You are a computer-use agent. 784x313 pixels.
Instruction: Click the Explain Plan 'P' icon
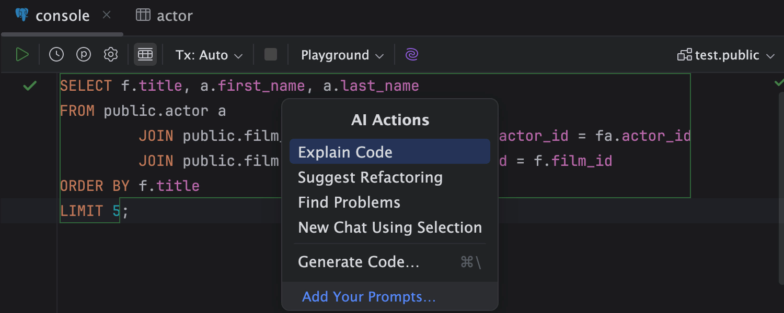pos(84,55)
